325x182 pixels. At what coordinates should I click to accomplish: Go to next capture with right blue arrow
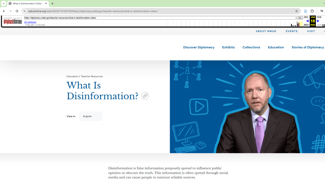[318, 21]
